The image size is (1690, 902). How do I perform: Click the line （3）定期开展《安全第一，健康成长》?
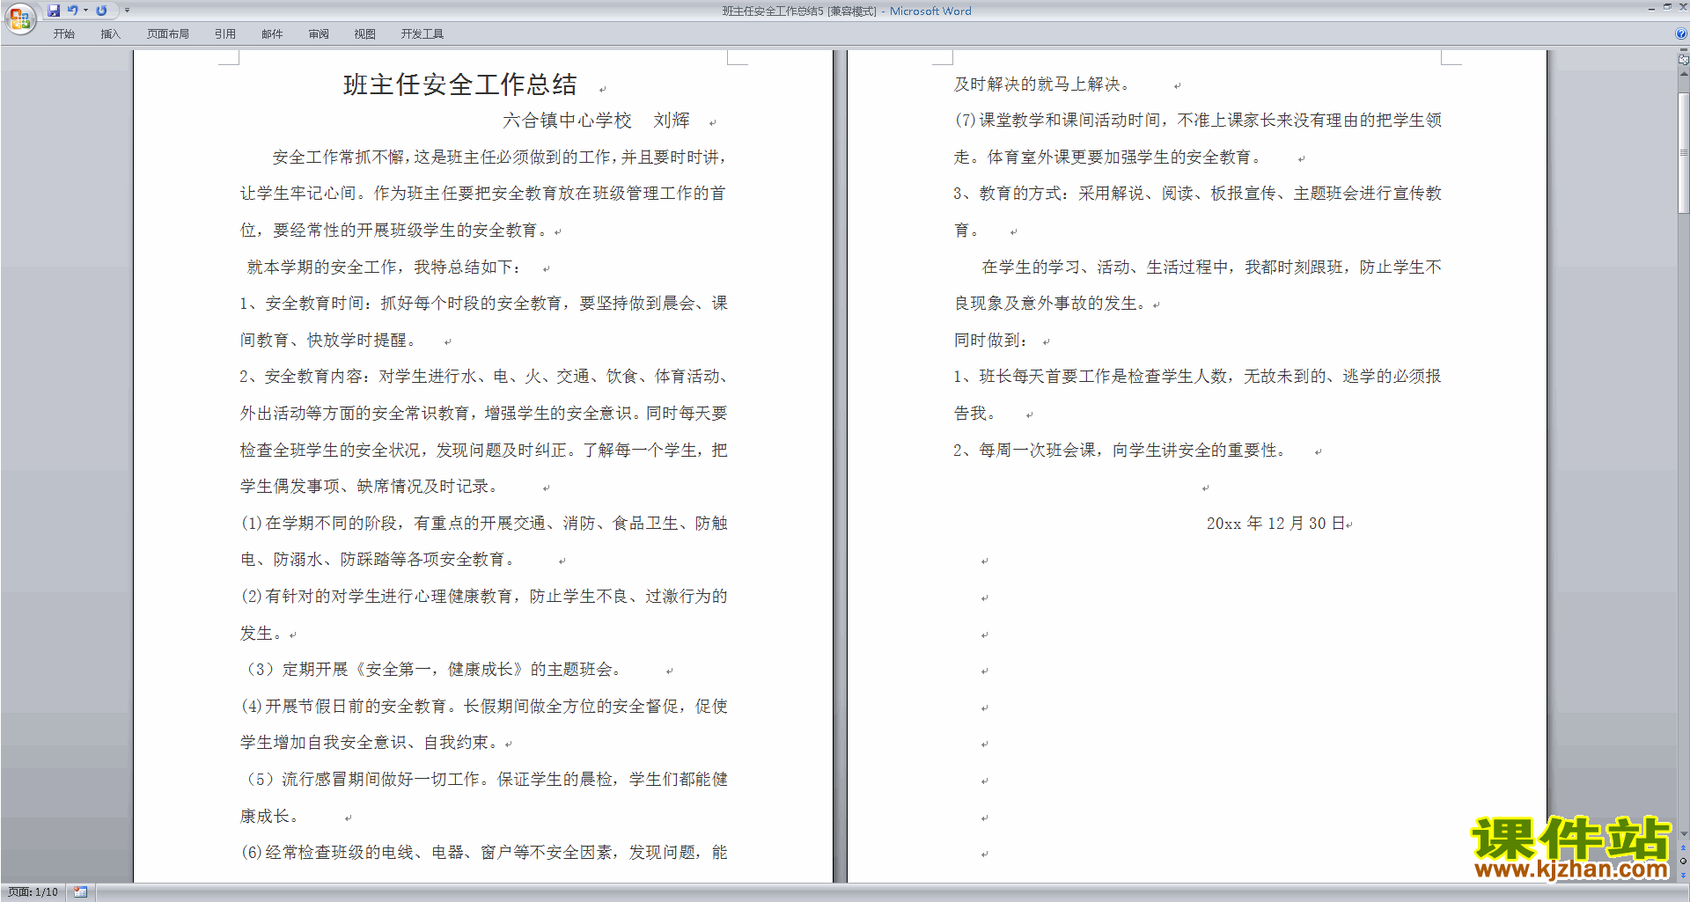point(431,670)
